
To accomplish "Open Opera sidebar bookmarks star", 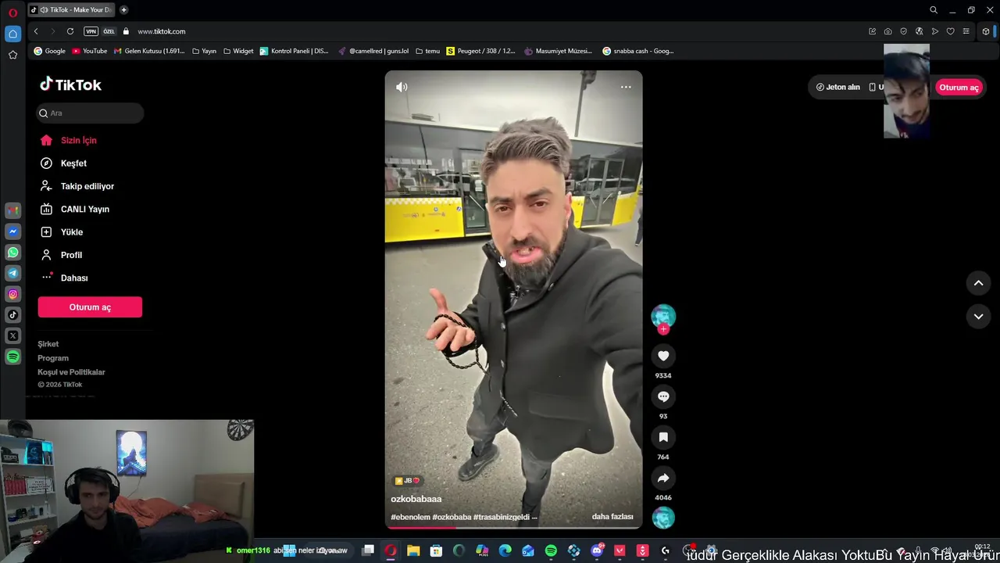I will [x=12, y=55].
